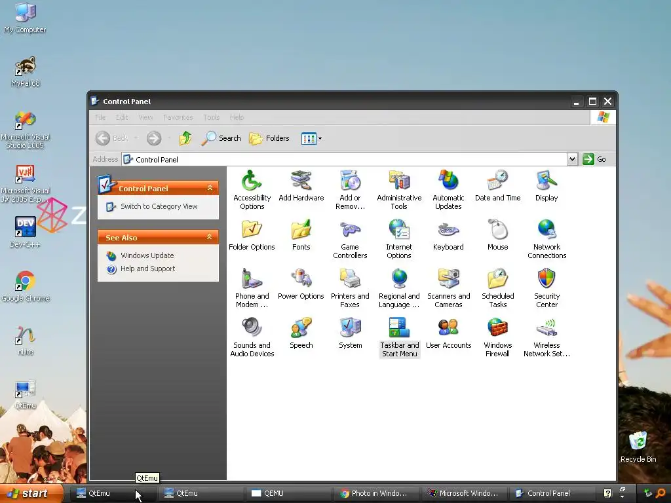
Task: Open the address bar dropdown arrow
Action: 572,159
